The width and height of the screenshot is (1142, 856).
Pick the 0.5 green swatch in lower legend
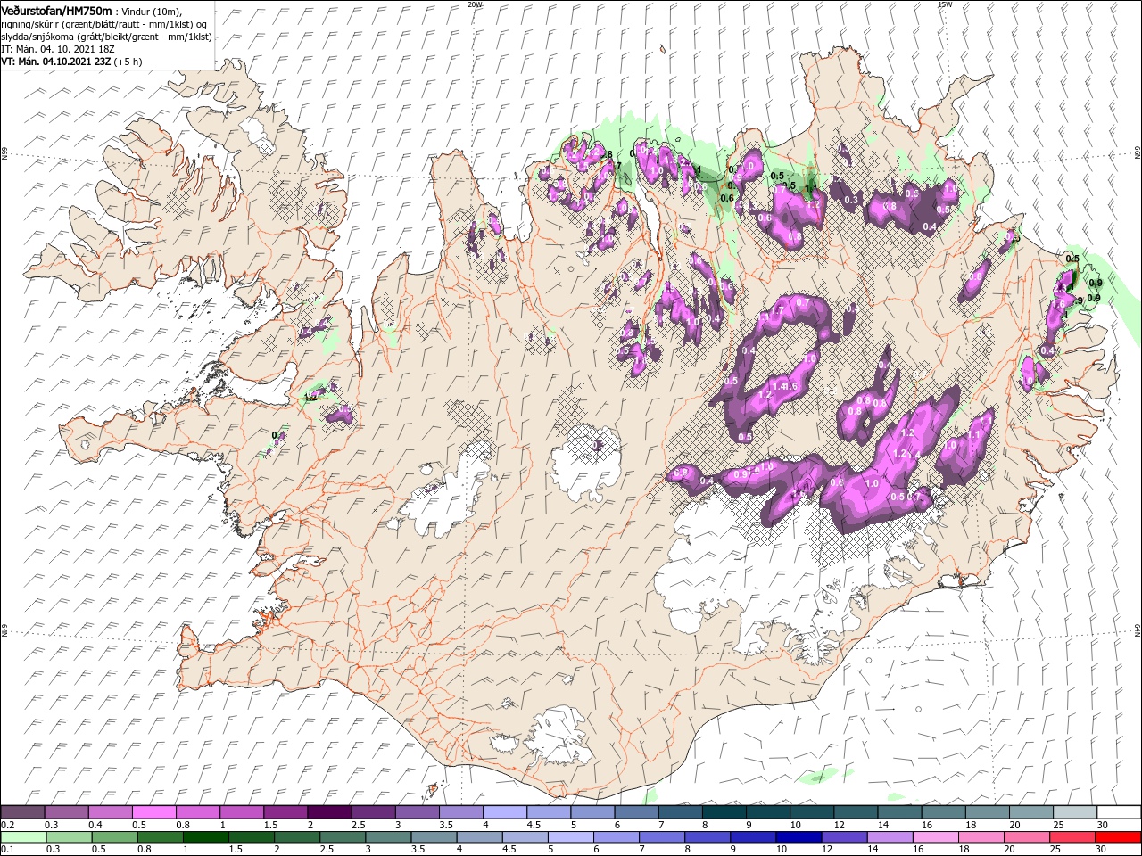(x=114, y=837)
